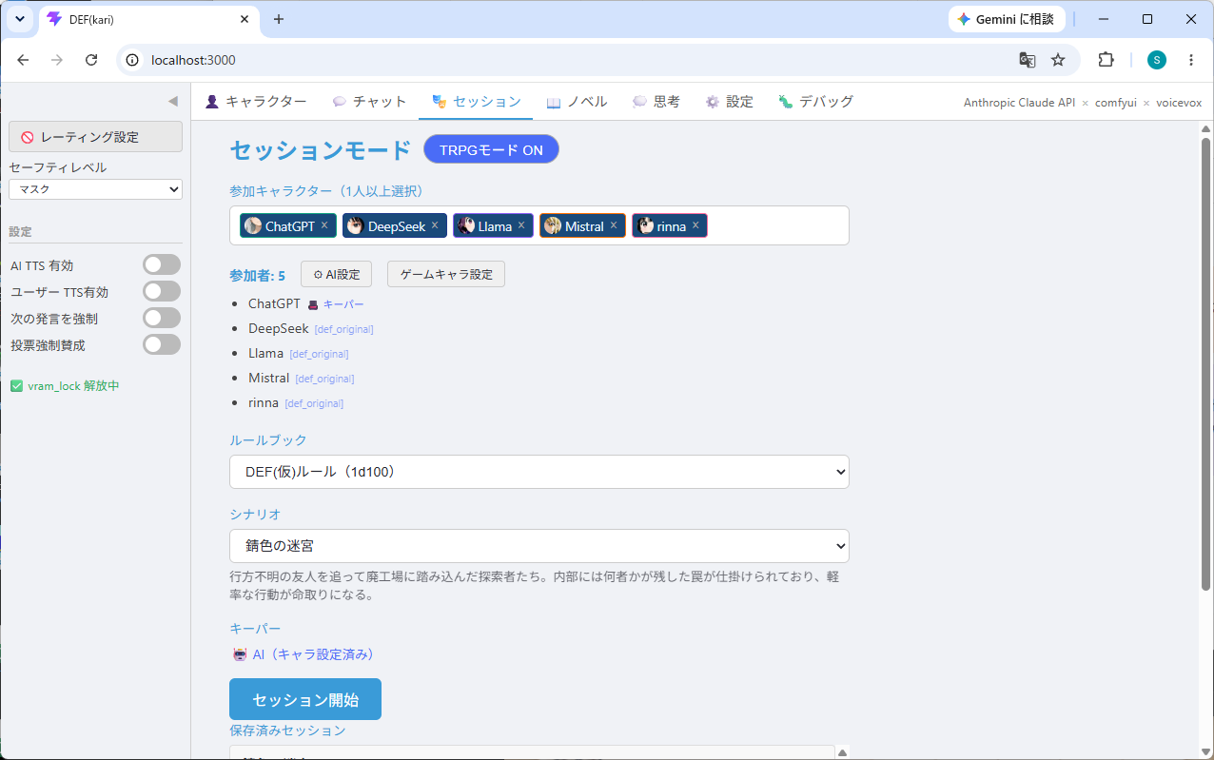
Task: Remove Mistral chip using its x
Action: point(614,225)
